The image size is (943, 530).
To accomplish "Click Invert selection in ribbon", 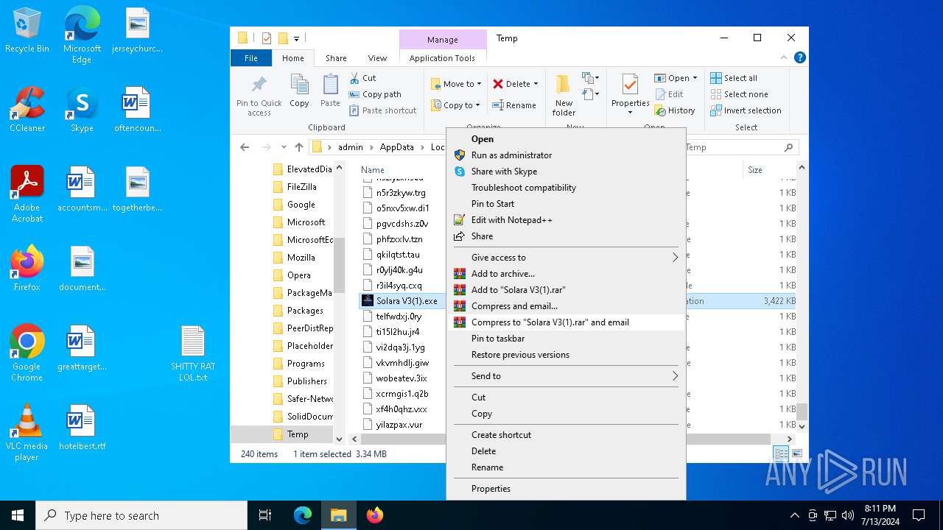I will pyautogui.click(x=746, y=110).
